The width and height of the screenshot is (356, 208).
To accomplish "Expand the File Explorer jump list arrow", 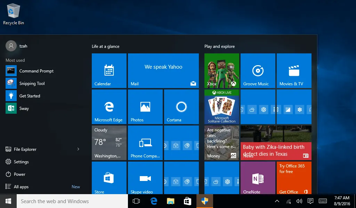I will click(x=78, y=149).
